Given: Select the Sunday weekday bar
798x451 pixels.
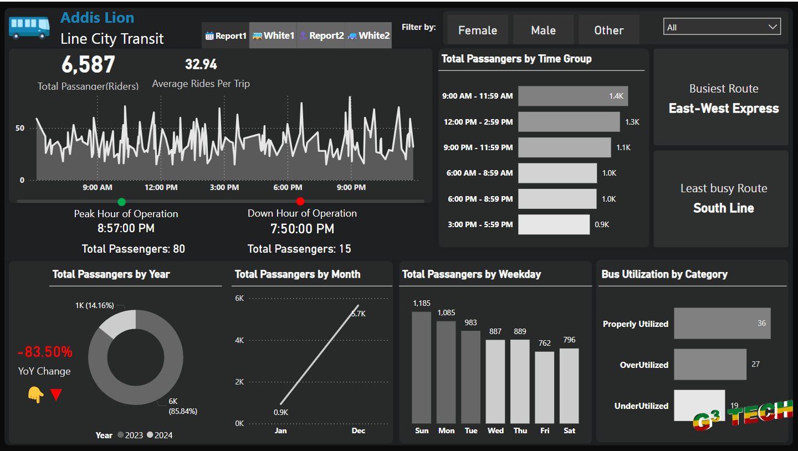Looking at the screenshot, I should coord(421,367).
